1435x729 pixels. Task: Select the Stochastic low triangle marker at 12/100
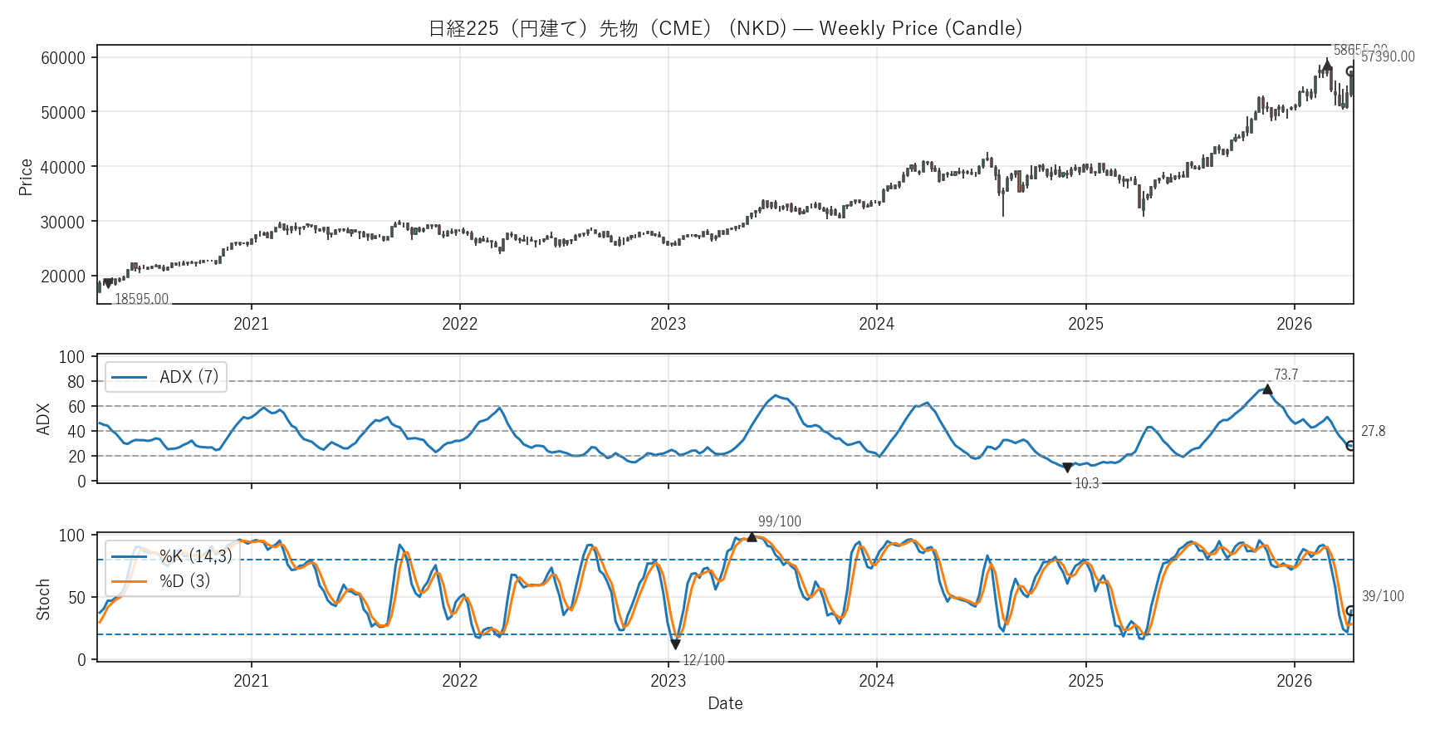coord(675,644)
